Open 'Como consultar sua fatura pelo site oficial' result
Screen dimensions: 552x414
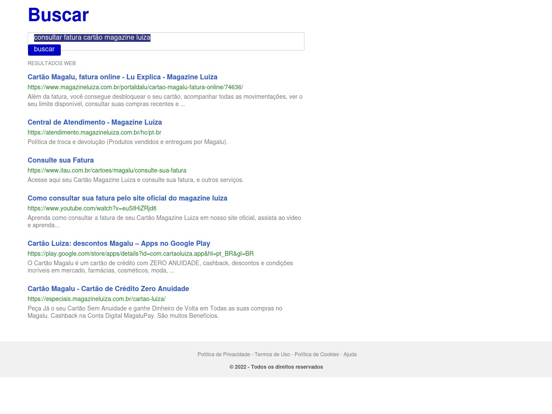click(x=127, y=198)
